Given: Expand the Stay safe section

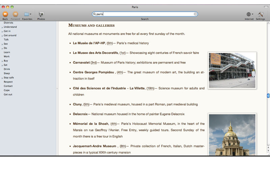Looking at the screenshot, I should 2,78.
